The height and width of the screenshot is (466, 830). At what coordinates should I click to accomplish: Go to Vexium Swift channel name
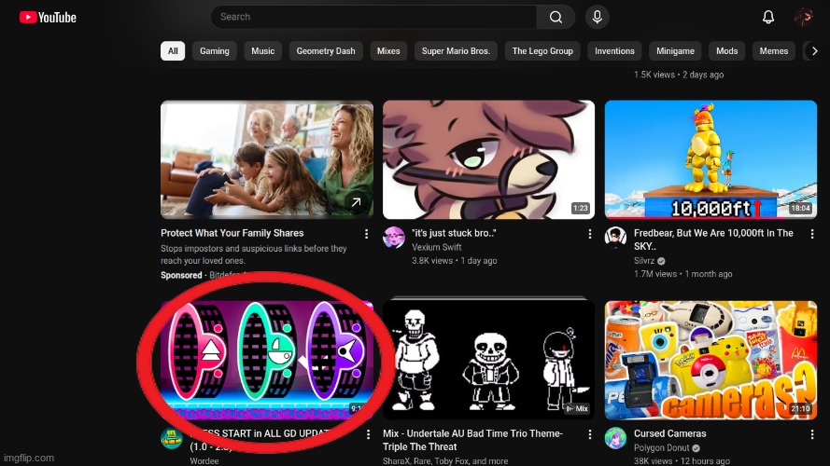click(437, 247)
